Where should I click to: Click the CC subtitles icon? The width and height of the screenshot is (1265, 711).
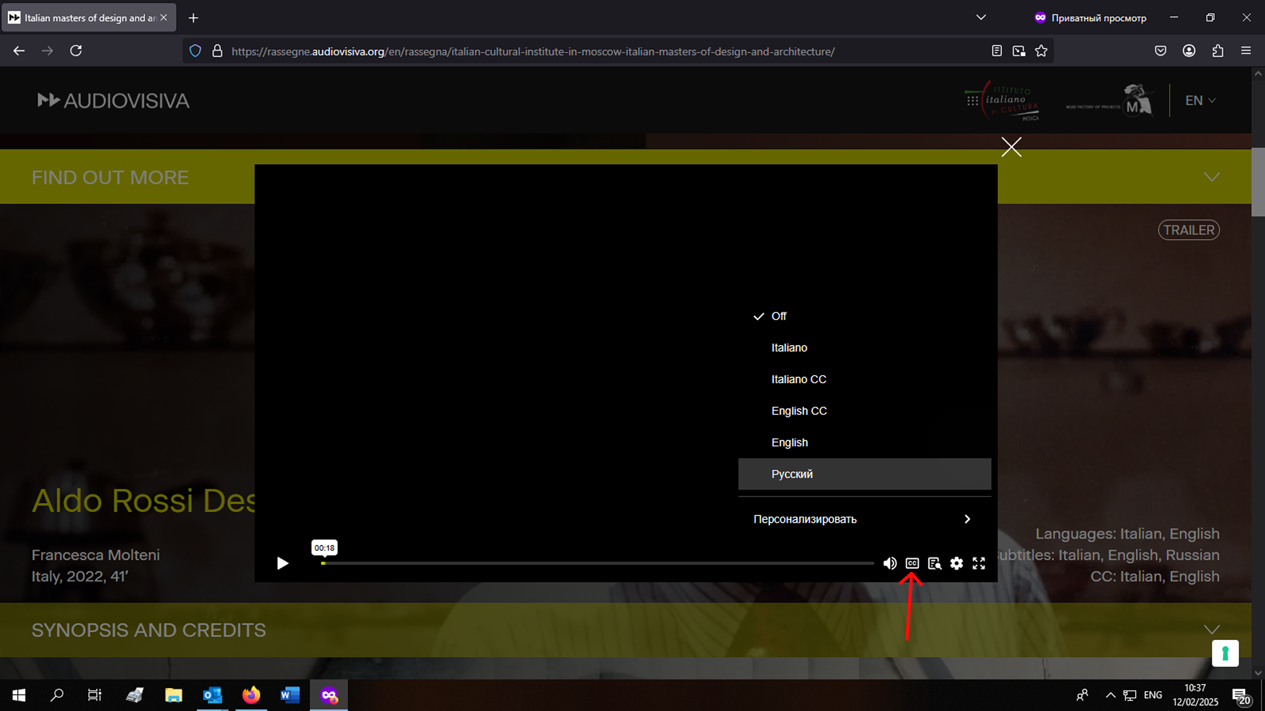tap(912, 564)
